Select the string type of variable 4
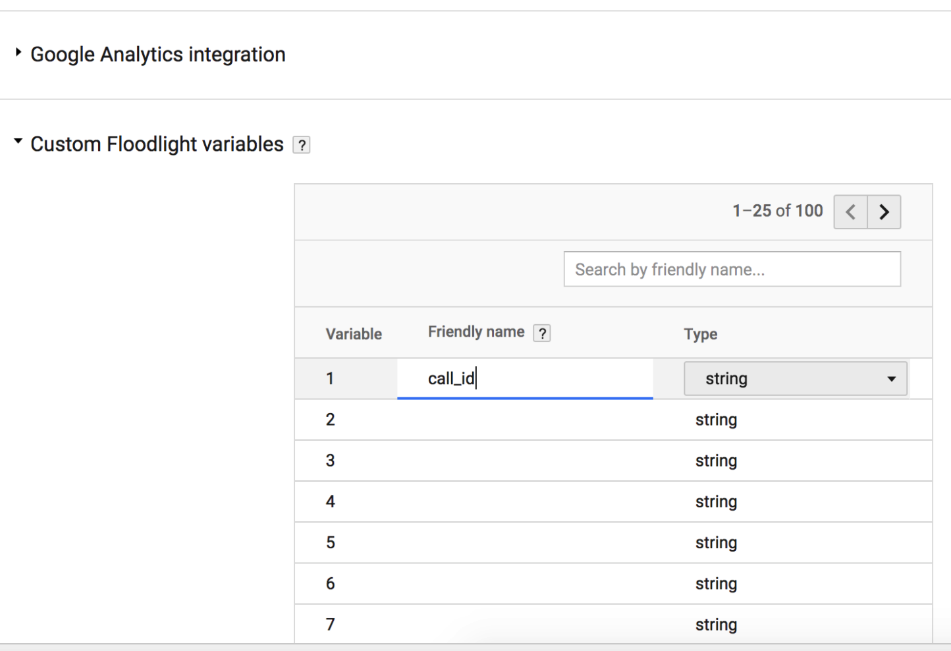Image resolution: width=951 pixels, height=651 pixels. pos(716,501)
